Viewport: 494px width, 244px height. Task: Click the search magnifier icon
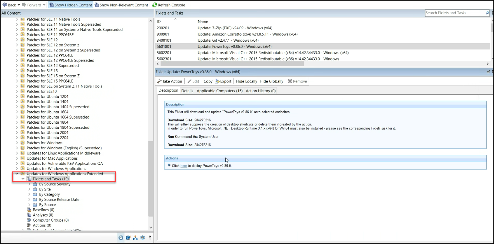487,13
